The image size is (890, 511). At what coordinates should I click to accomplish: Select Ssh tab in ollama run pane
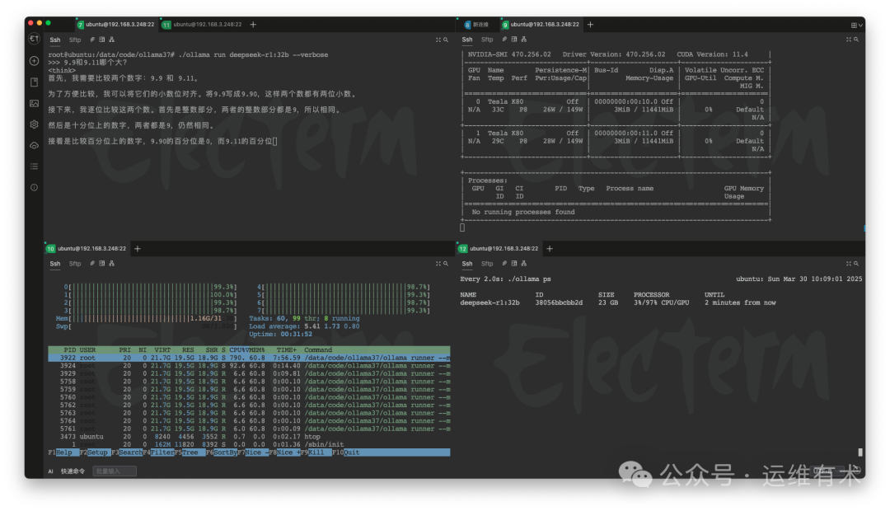click(55, 40)
